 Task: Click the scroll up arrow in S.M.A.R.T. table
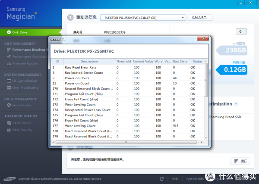[206, 61]
